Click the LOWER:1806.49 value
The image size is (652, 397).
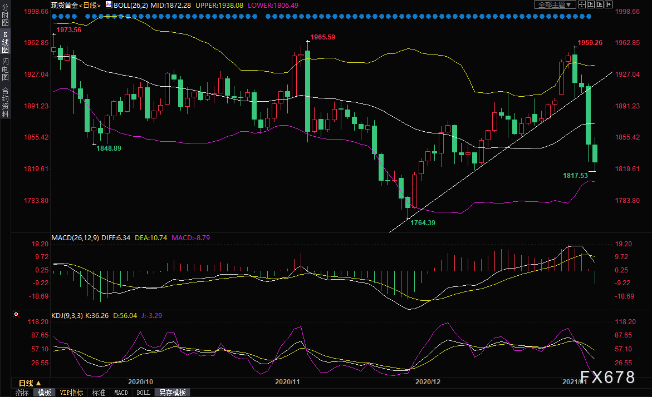tap(273, 6)
